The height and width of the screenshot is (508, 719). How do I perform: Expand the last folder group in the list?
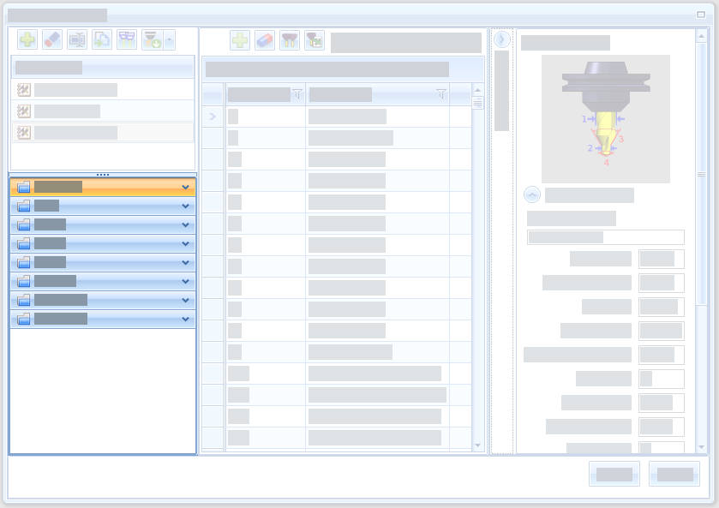[x=185, y=319]
